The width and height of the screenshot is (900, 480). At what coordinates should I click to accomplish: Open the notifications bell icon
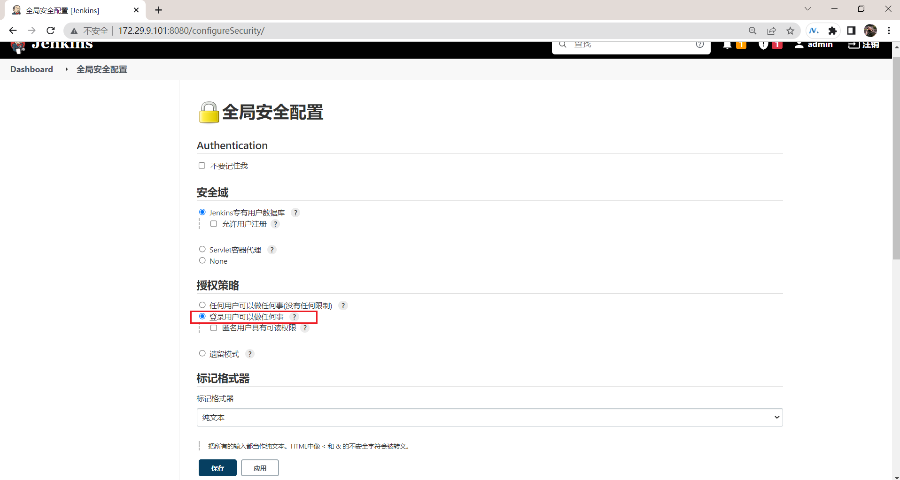click(x=727, y=45)
